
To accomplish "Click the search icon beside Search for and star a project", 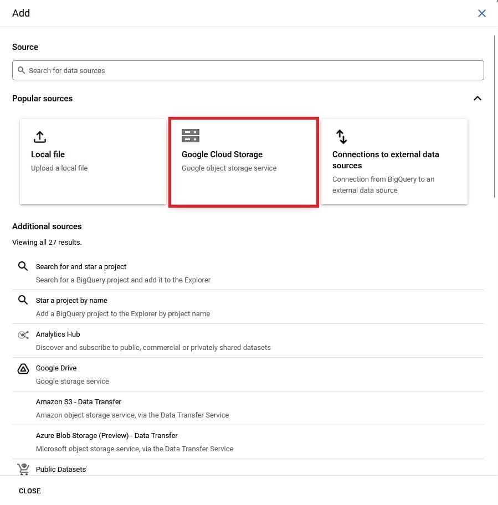I will click(23, 266).
